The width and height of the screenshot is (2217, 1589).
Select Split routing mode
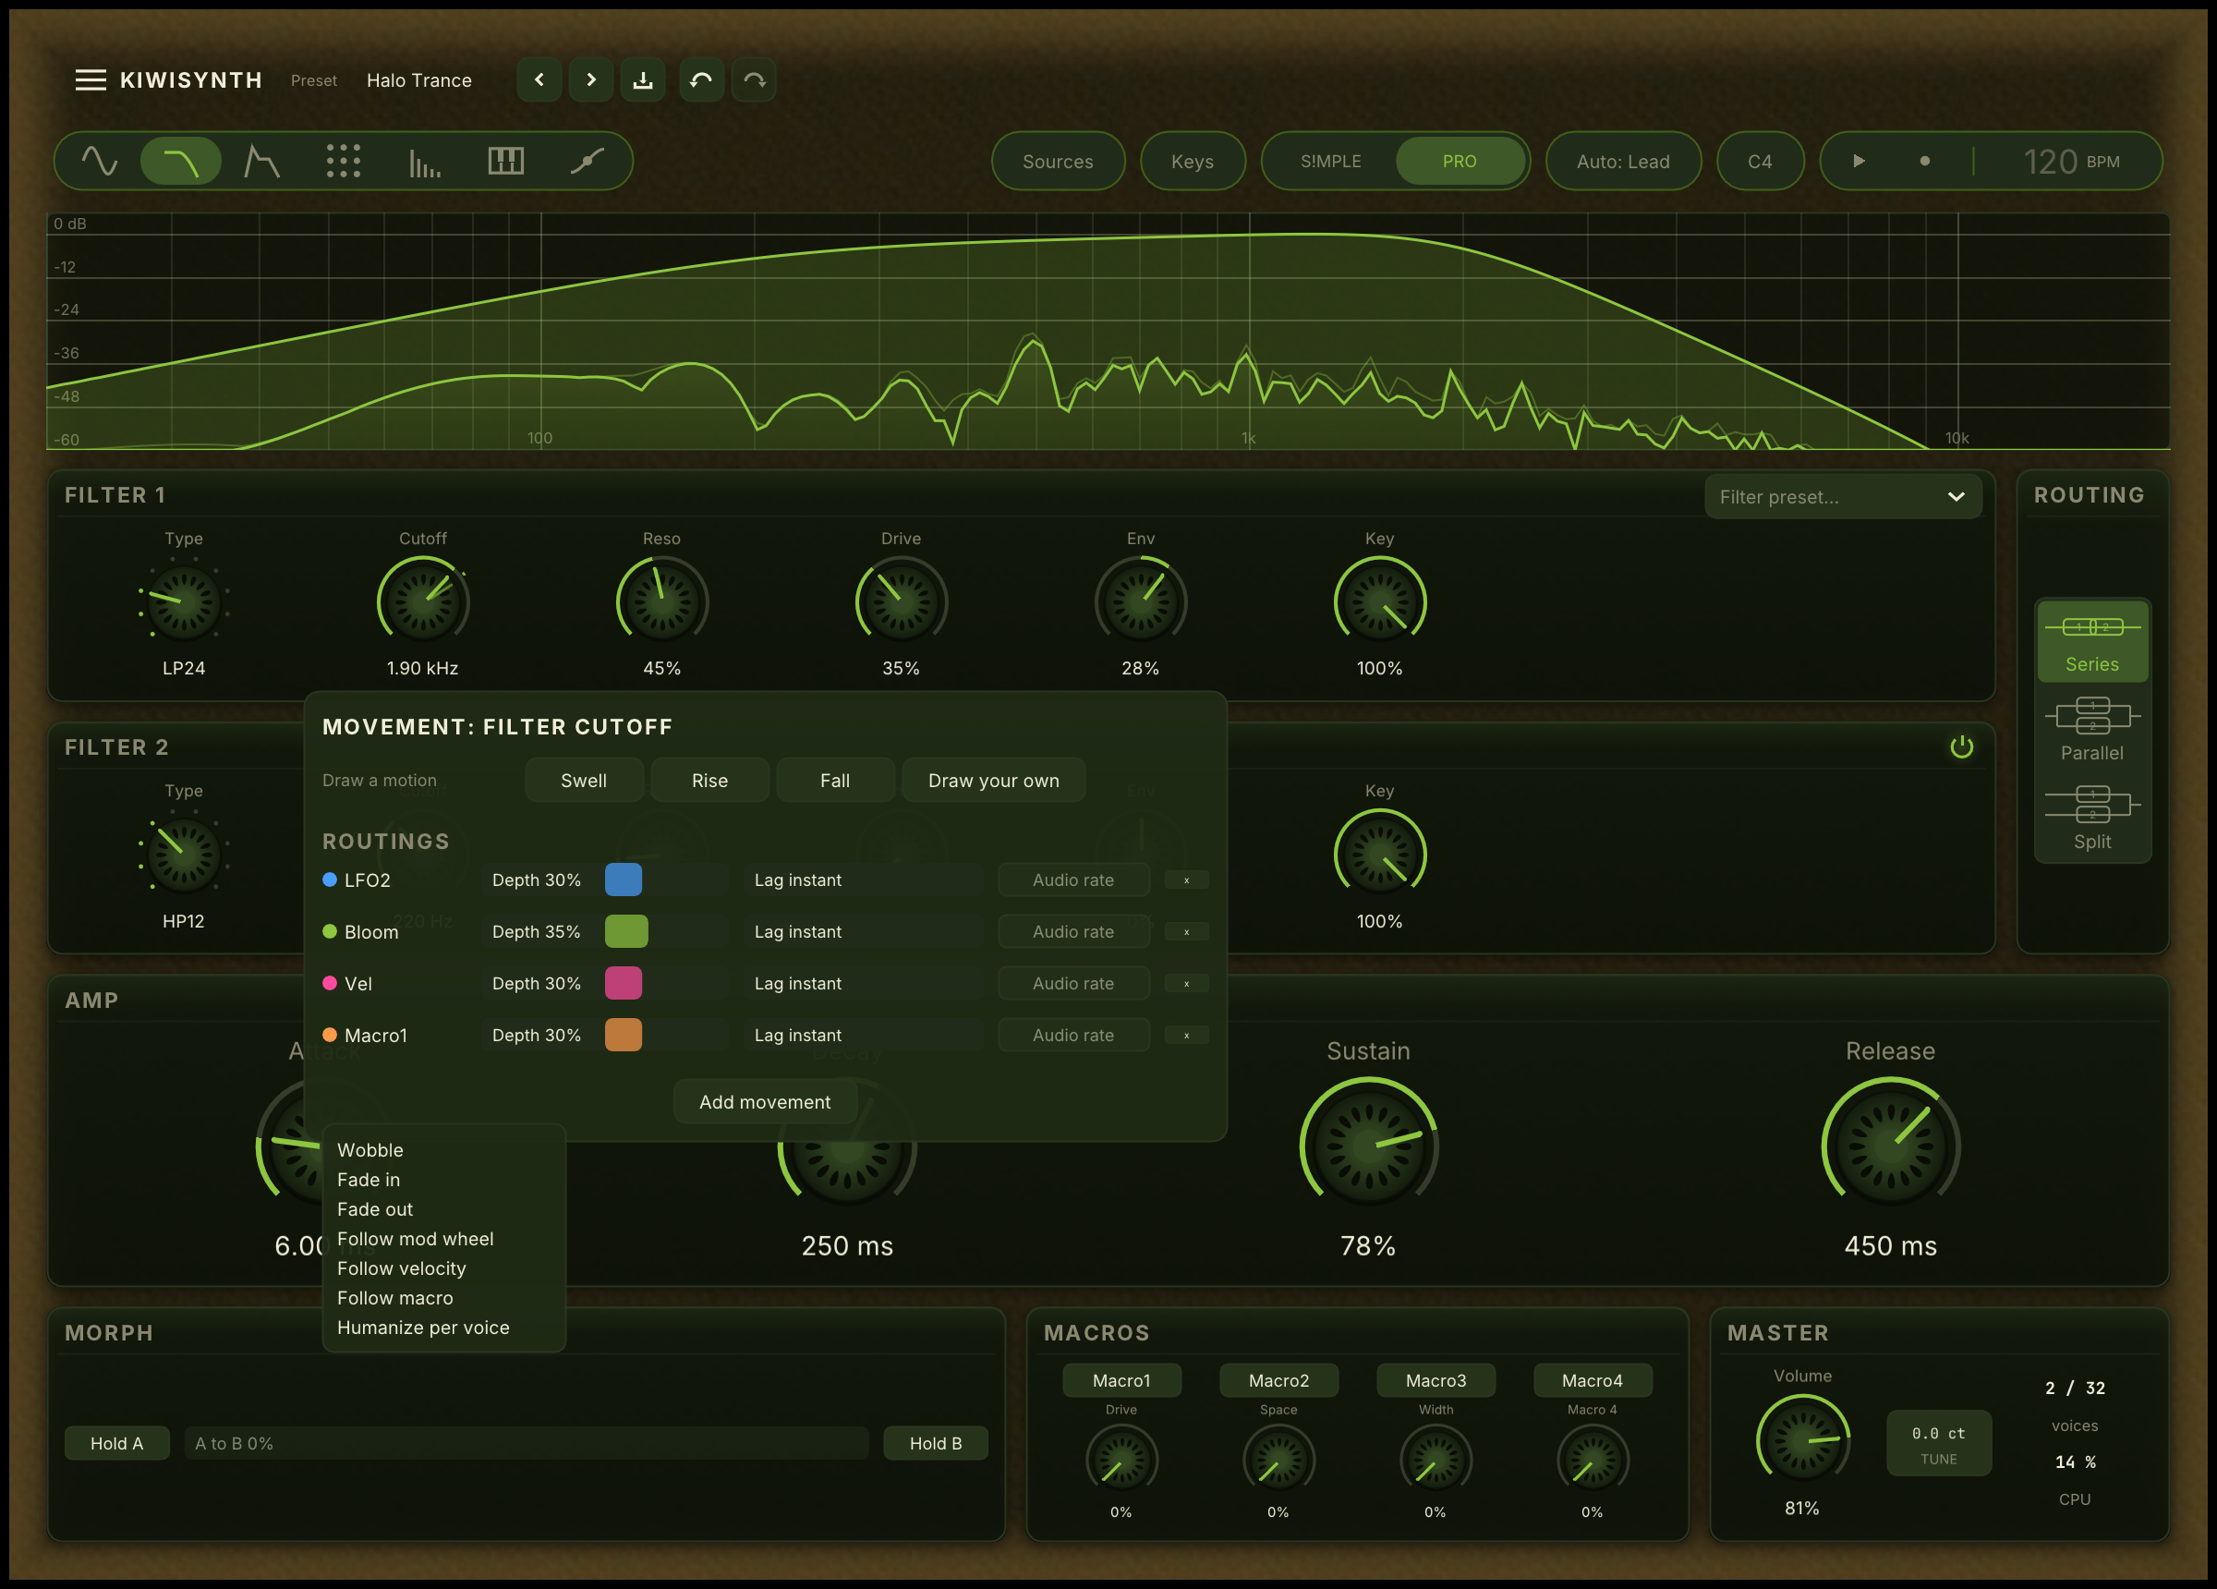2092,819
